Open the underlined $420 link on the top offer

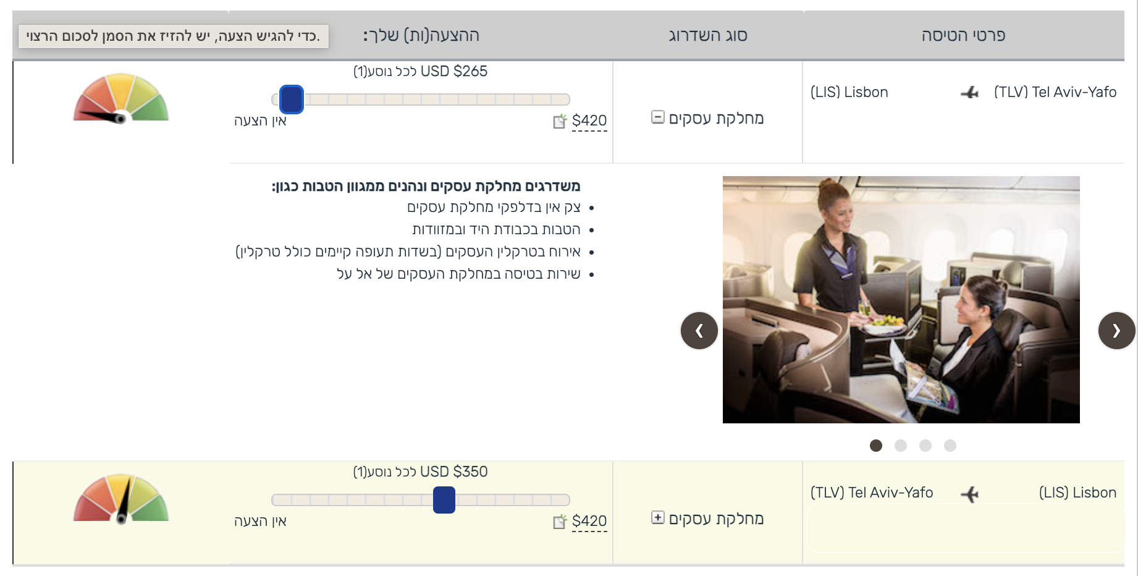tap(589, 121)
